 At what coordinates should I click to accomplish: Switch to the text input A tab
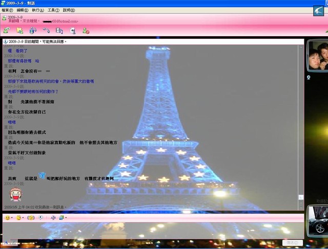click(6, 242)
